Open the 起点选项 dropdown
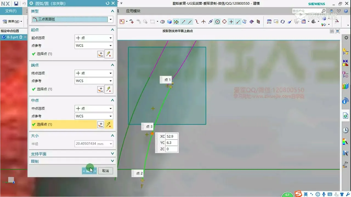This screenshot has height=197, width=351. click(x=94, y=38)
